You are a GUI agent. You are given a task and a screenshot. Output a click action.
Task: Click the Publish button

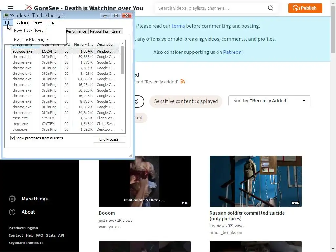(305, 8)
